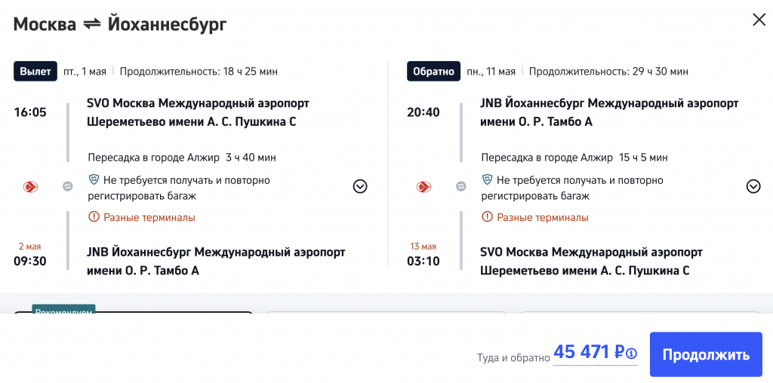Click the gray layover icon on the return route
Screen dimensions: 773x383
(460, 186)
